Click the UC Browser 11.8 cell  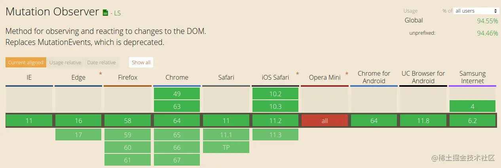point(423,121)
